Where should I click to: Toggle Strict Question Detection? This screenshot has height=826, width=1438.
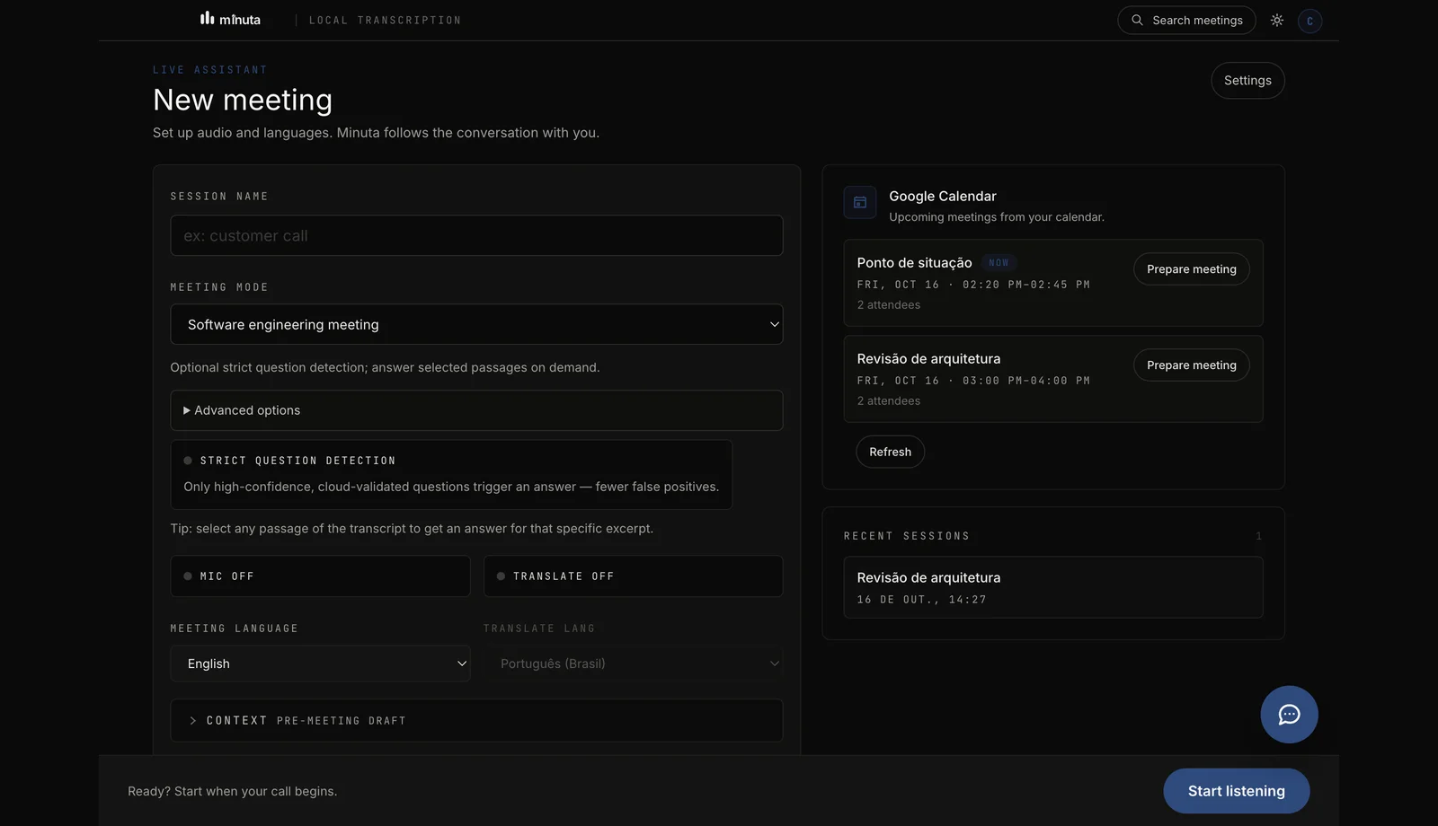(x=451, y=474)
